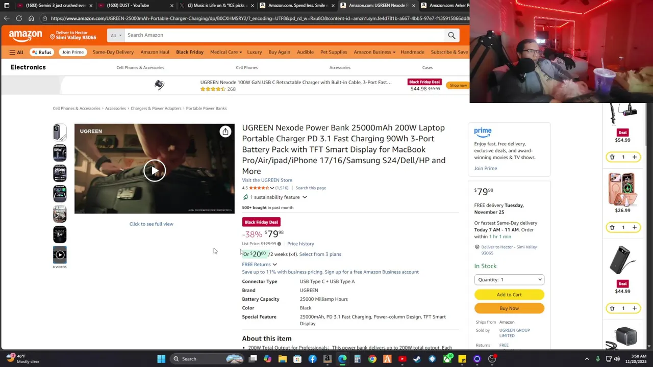Visit the UGREEN Store link
653x367 pixels.
pos(267,180)
